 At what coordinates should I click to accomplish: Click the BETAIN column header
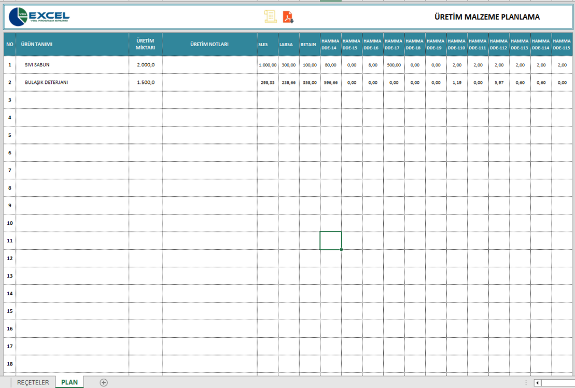310,45
